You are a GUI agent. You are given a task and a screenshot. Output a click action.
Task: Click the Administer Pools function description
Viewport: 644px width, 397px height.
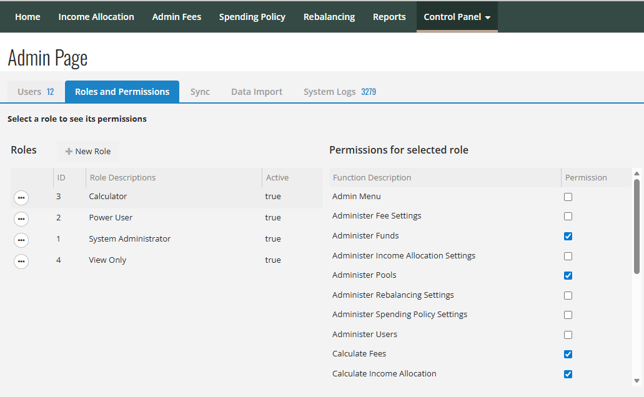click(364, 275)
